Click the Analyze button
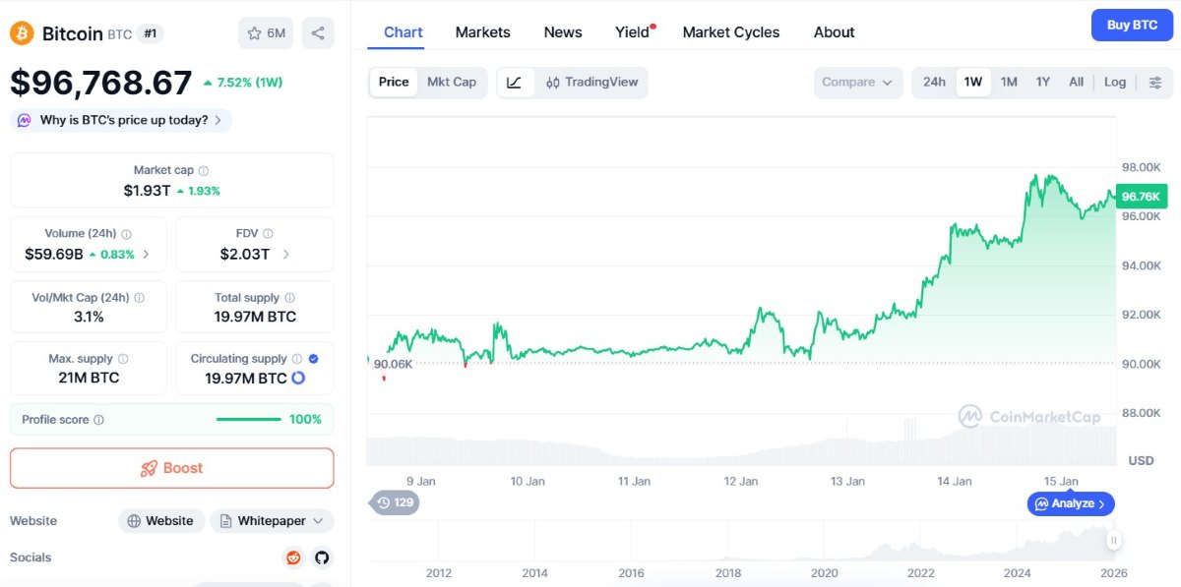Image resolution: width=1181 pixels, height=587 pixels. click(1071, 503)
